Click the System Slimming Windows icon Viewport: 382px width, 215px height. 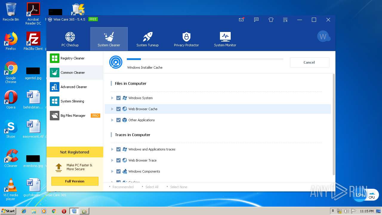pyautogui.click(x=55, y=101)
